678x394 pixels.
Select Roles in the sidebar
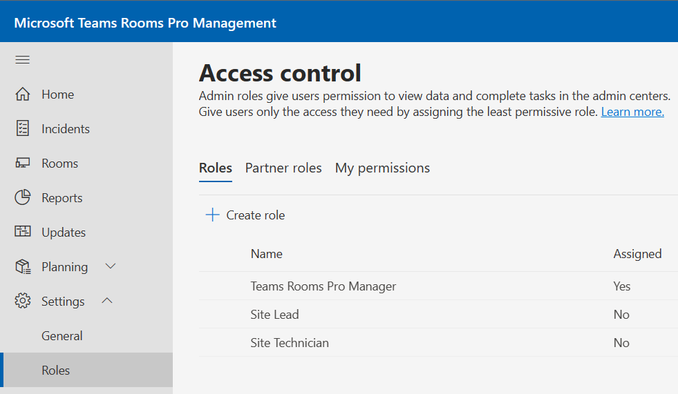coord(55,371)
